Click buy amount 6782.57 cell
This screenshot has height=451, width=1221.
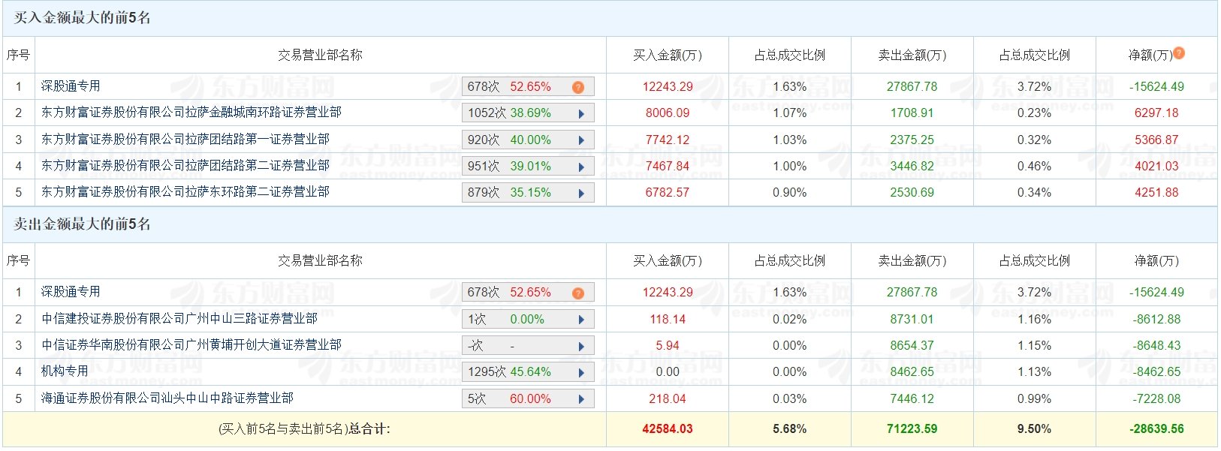tap(668, 193)
